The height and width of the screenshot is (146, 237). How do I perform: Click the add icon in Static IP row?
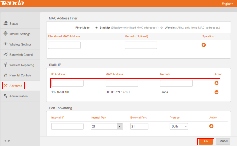click(x=217, y=83)
